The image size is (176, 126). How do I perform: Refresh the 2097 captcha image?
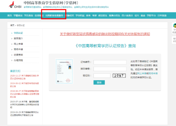(x=119, y=76)
